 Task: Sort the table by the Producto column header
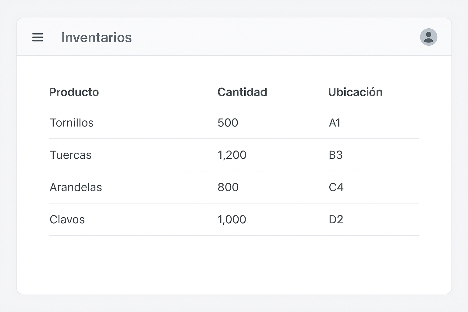[x=74, y=92]
